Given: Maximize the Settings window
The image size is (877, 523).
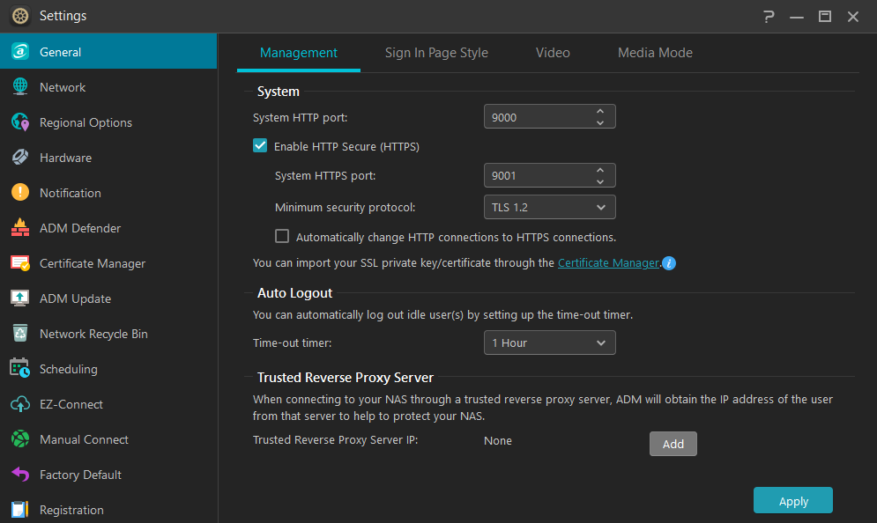Looking at the screenshot, I should [824, 16].
